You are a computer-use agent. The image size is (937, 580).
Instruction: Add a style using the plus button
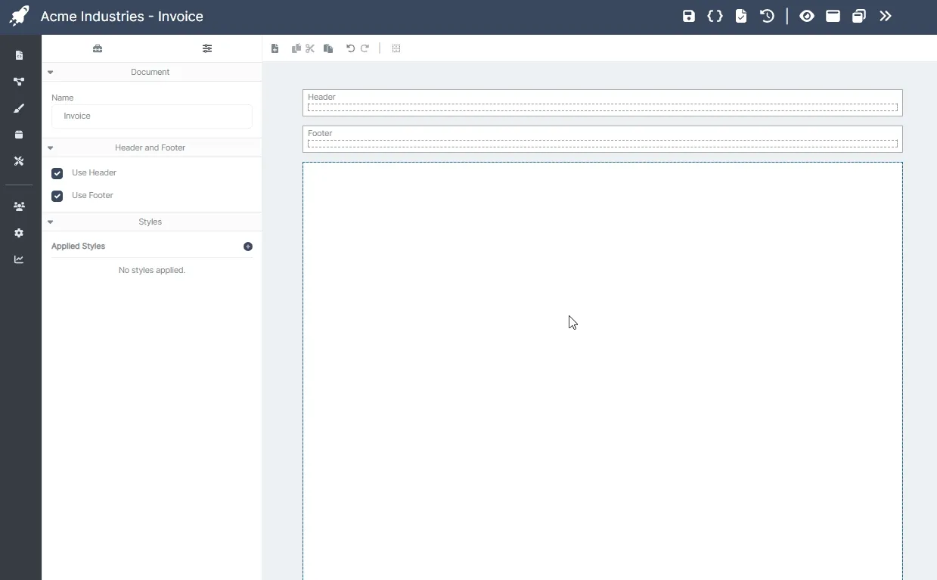click(247, 247)
